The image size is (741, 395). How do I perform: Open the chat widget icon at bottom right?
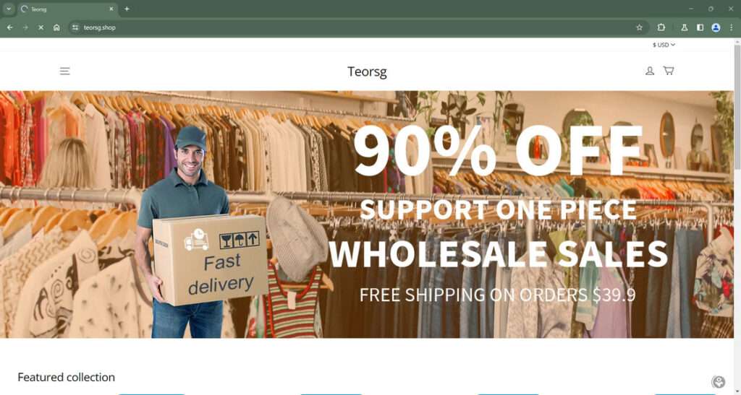tap(719, 382)
